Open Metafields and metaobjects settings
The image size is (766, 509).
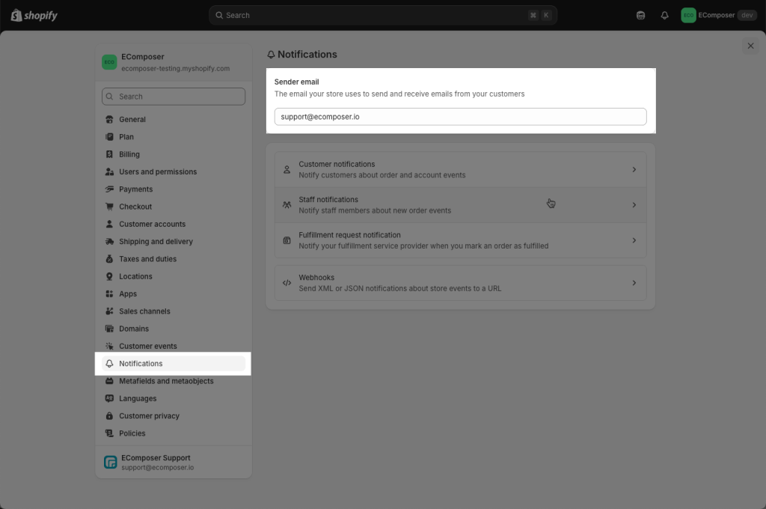coord(166,381)
